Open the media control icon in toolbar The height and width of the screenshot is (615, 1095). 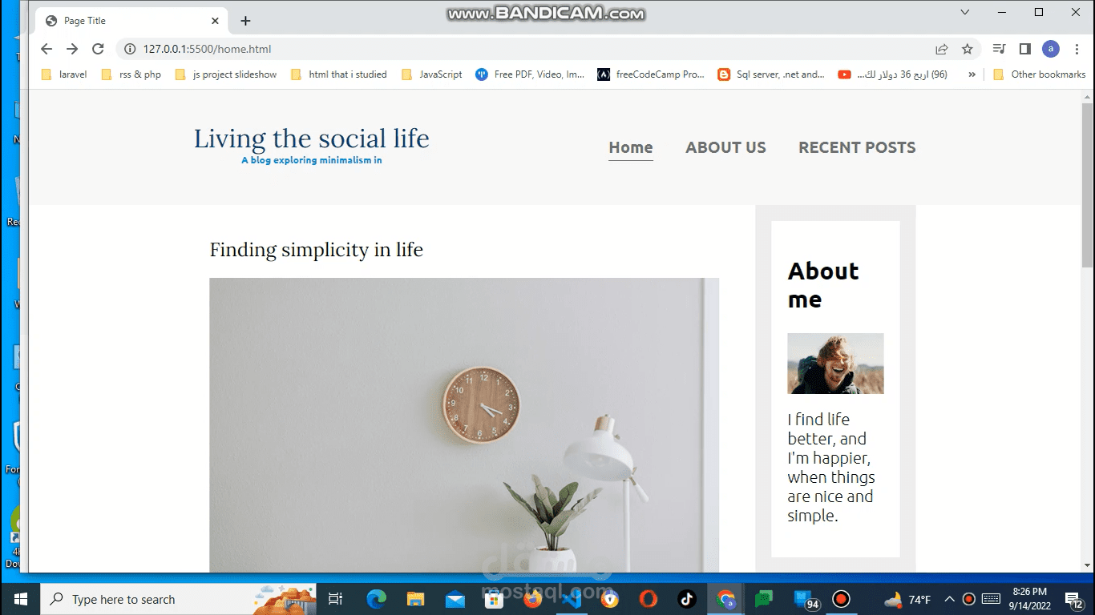[x=999, y=49]
